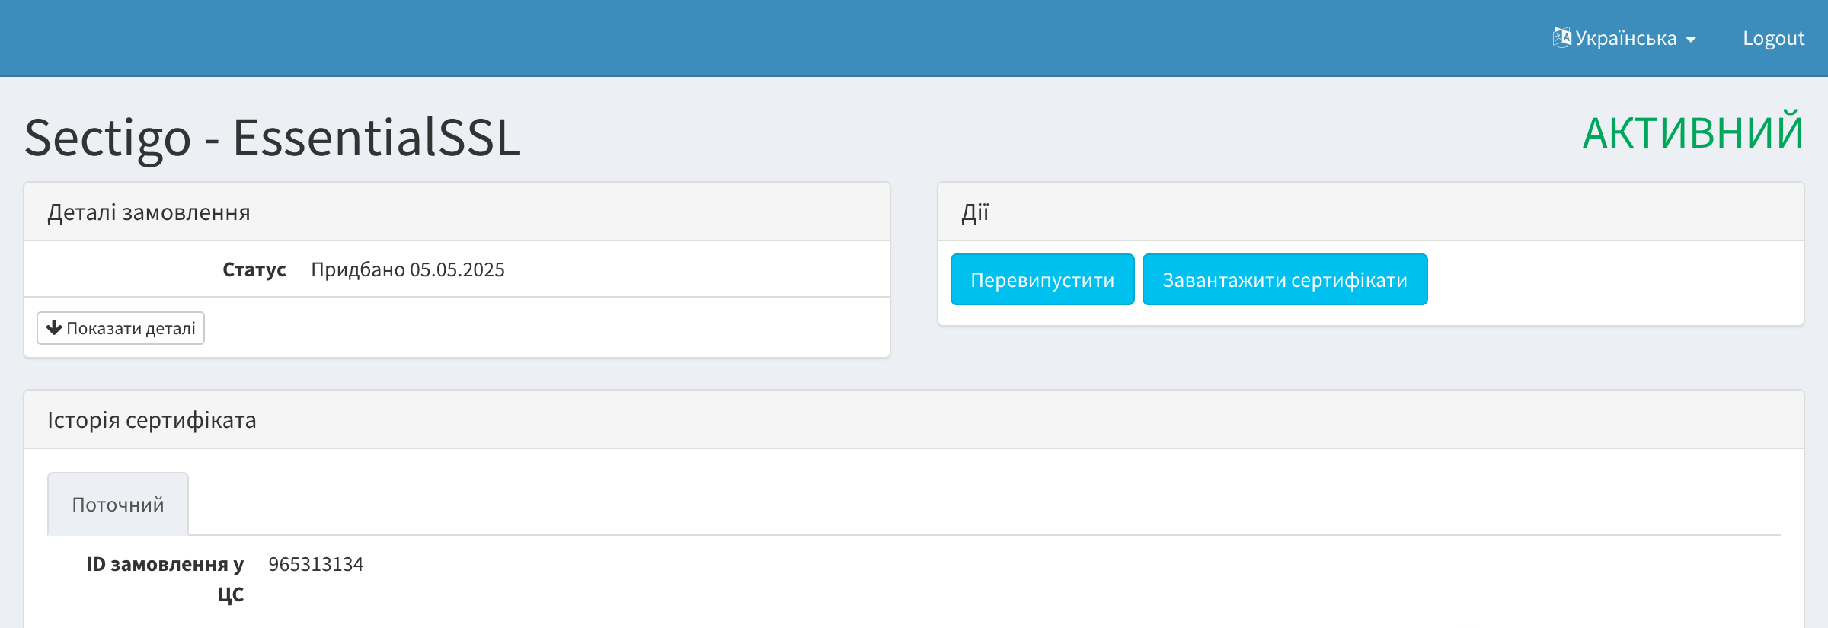Click the order ID number 965313134

coord(316,564)
